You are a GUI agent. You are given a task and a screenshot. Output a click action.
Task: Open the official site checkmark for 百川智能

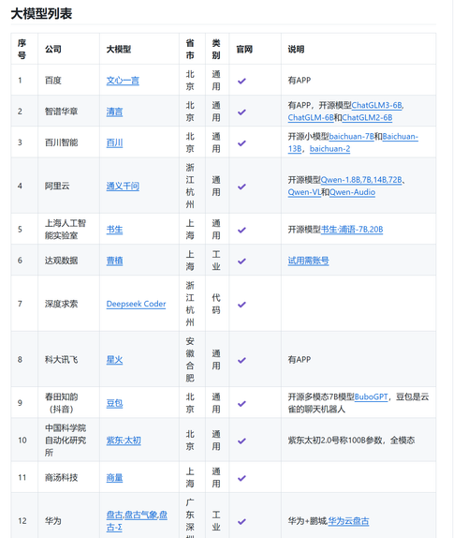[241, 143]
